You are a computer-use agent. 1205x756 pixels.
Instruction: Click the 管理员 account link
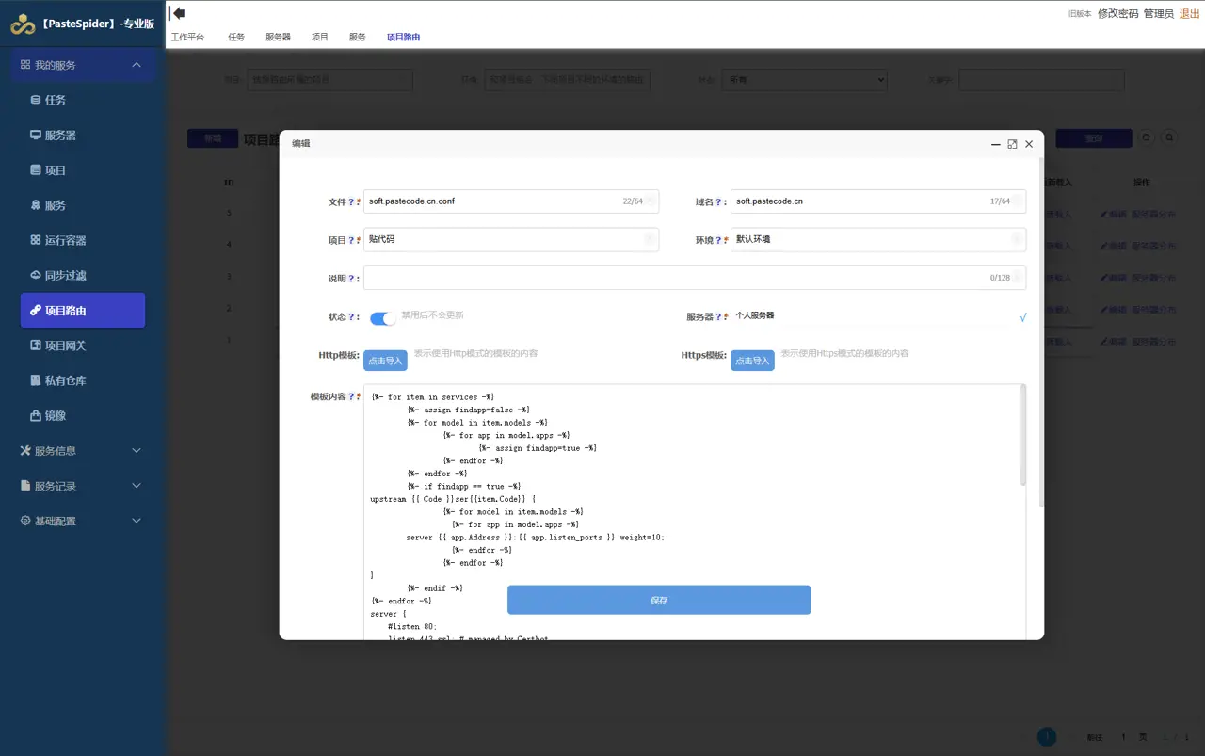point(1159,14)
